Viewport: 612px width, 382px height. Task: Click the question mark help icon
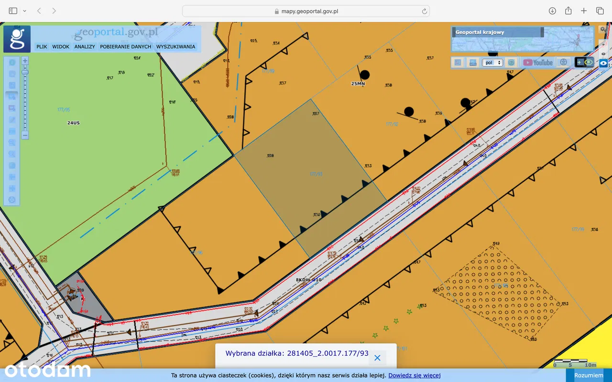511,63
